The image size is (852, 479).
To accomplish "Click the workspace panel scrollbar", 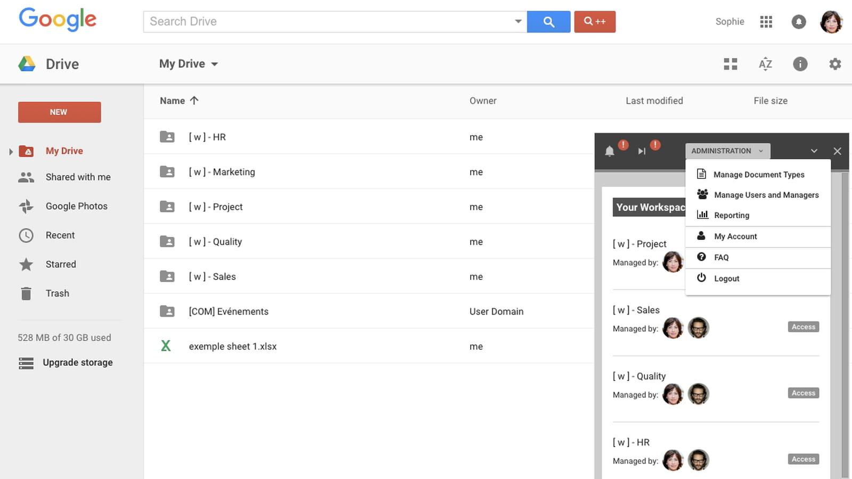I will (845, 325).
